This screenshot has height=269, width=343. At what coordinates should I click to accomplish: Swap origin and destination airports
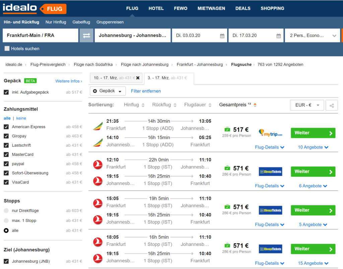86,35
